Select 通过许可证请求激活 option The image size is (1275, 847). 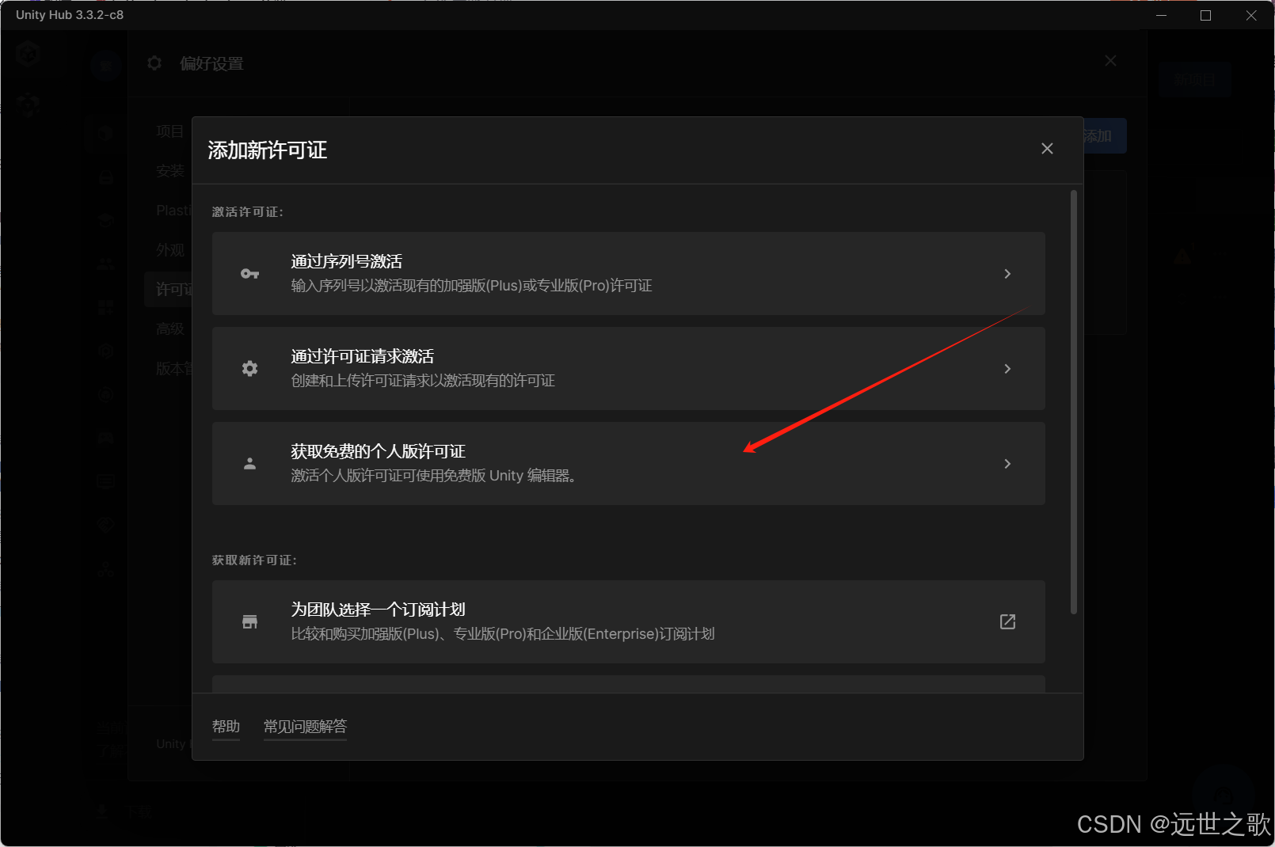(x=628, y=368)
